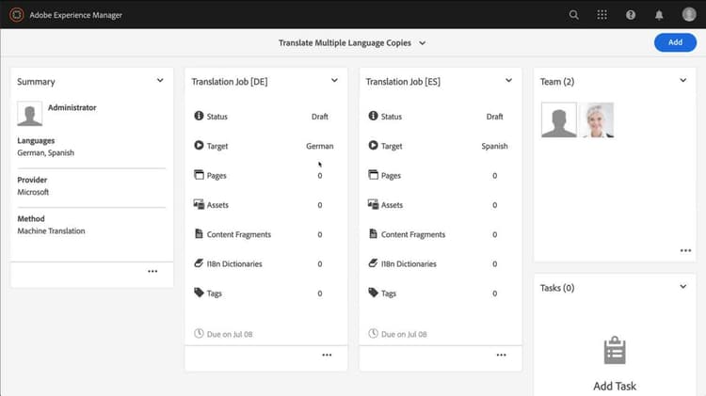Click the blue Add button
706x396 pixels.
point(675,42)
